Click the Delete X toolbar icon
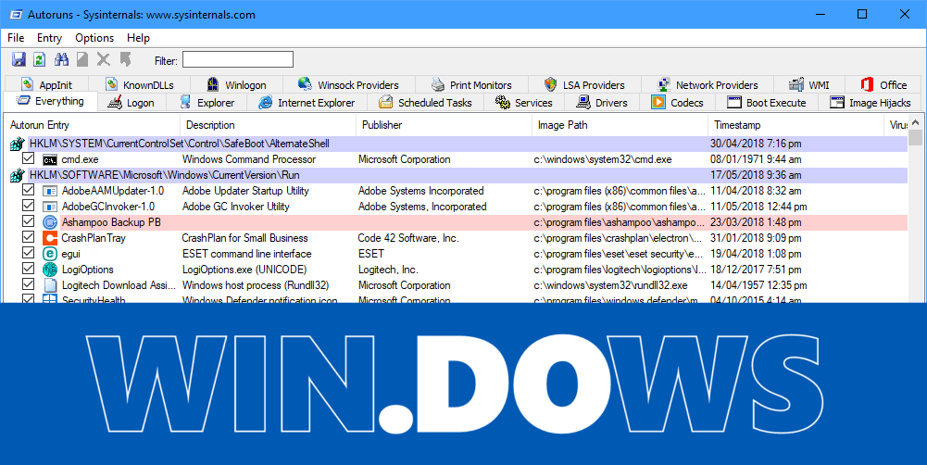927x465 pixels. (104, 59)
